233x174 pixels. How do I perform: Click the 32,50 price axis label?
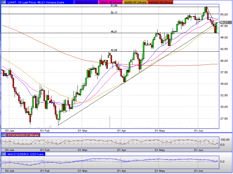(224, 95)
